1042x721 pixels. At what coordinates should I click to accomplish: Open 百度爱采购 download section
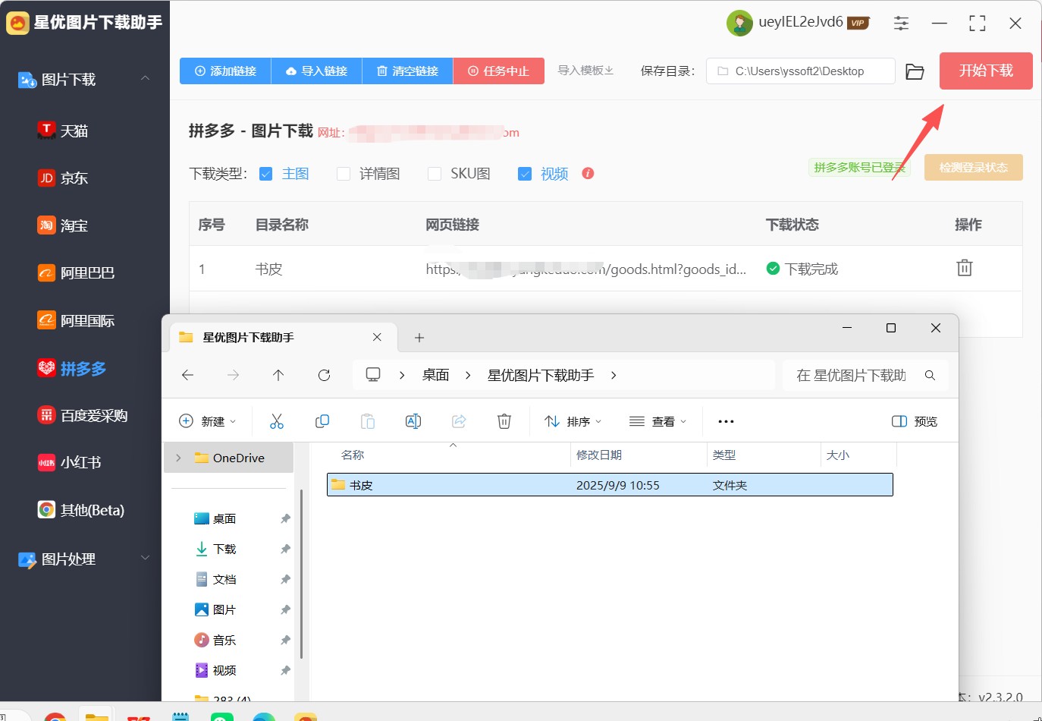pyautogui.click(x=82, y=415)
